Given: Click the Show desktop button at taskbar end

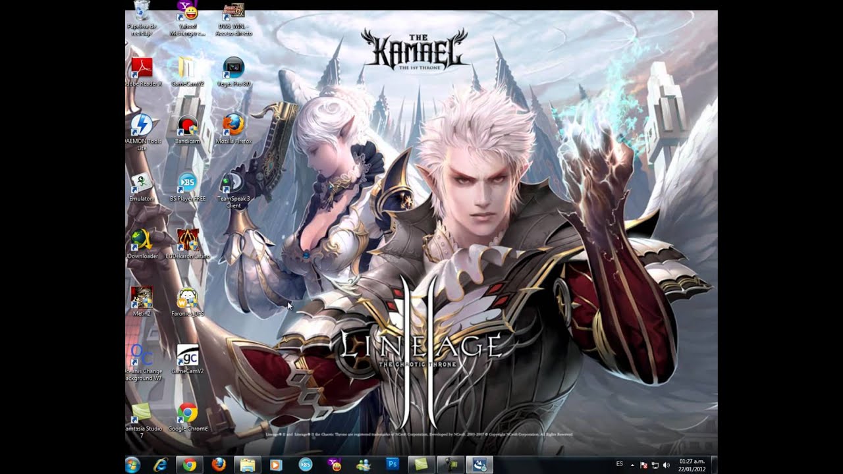Looking at the screenshot, I should click(714, 465).
